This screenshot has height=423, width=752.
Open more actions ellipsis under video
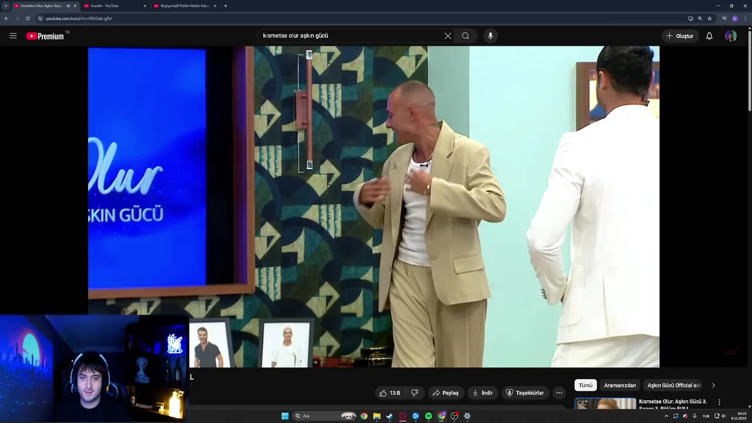tap(559, 393)
